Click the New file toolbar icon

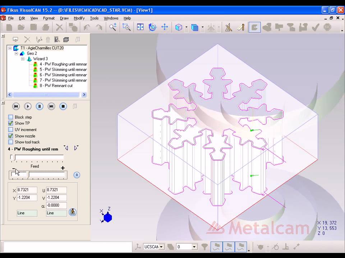tap(9, 28)
